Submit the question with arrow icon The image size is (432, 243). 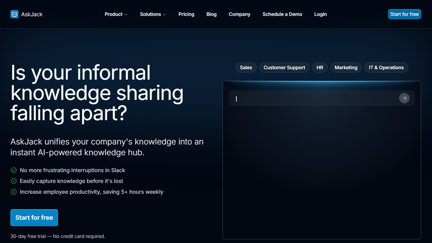pos(404,98)
